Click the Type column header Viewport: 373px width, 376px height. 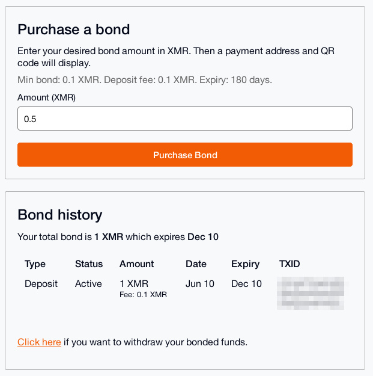[35, 264]
